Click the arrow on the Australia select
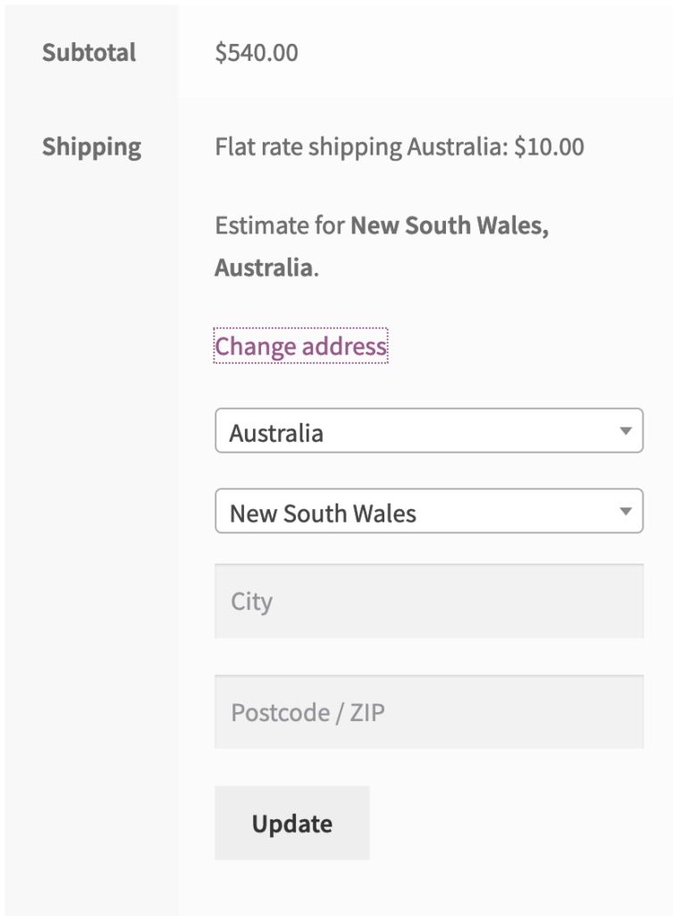The image size is (673, 916). click(626, 431)
